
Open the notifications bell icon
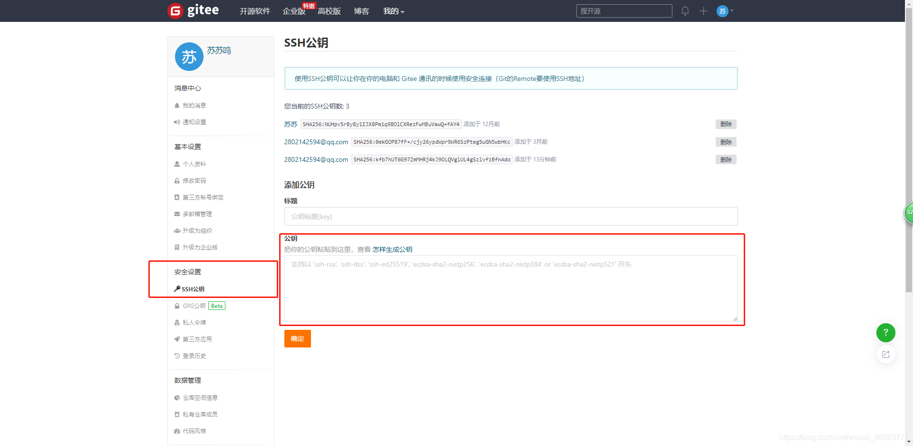[x=685, y=10]
